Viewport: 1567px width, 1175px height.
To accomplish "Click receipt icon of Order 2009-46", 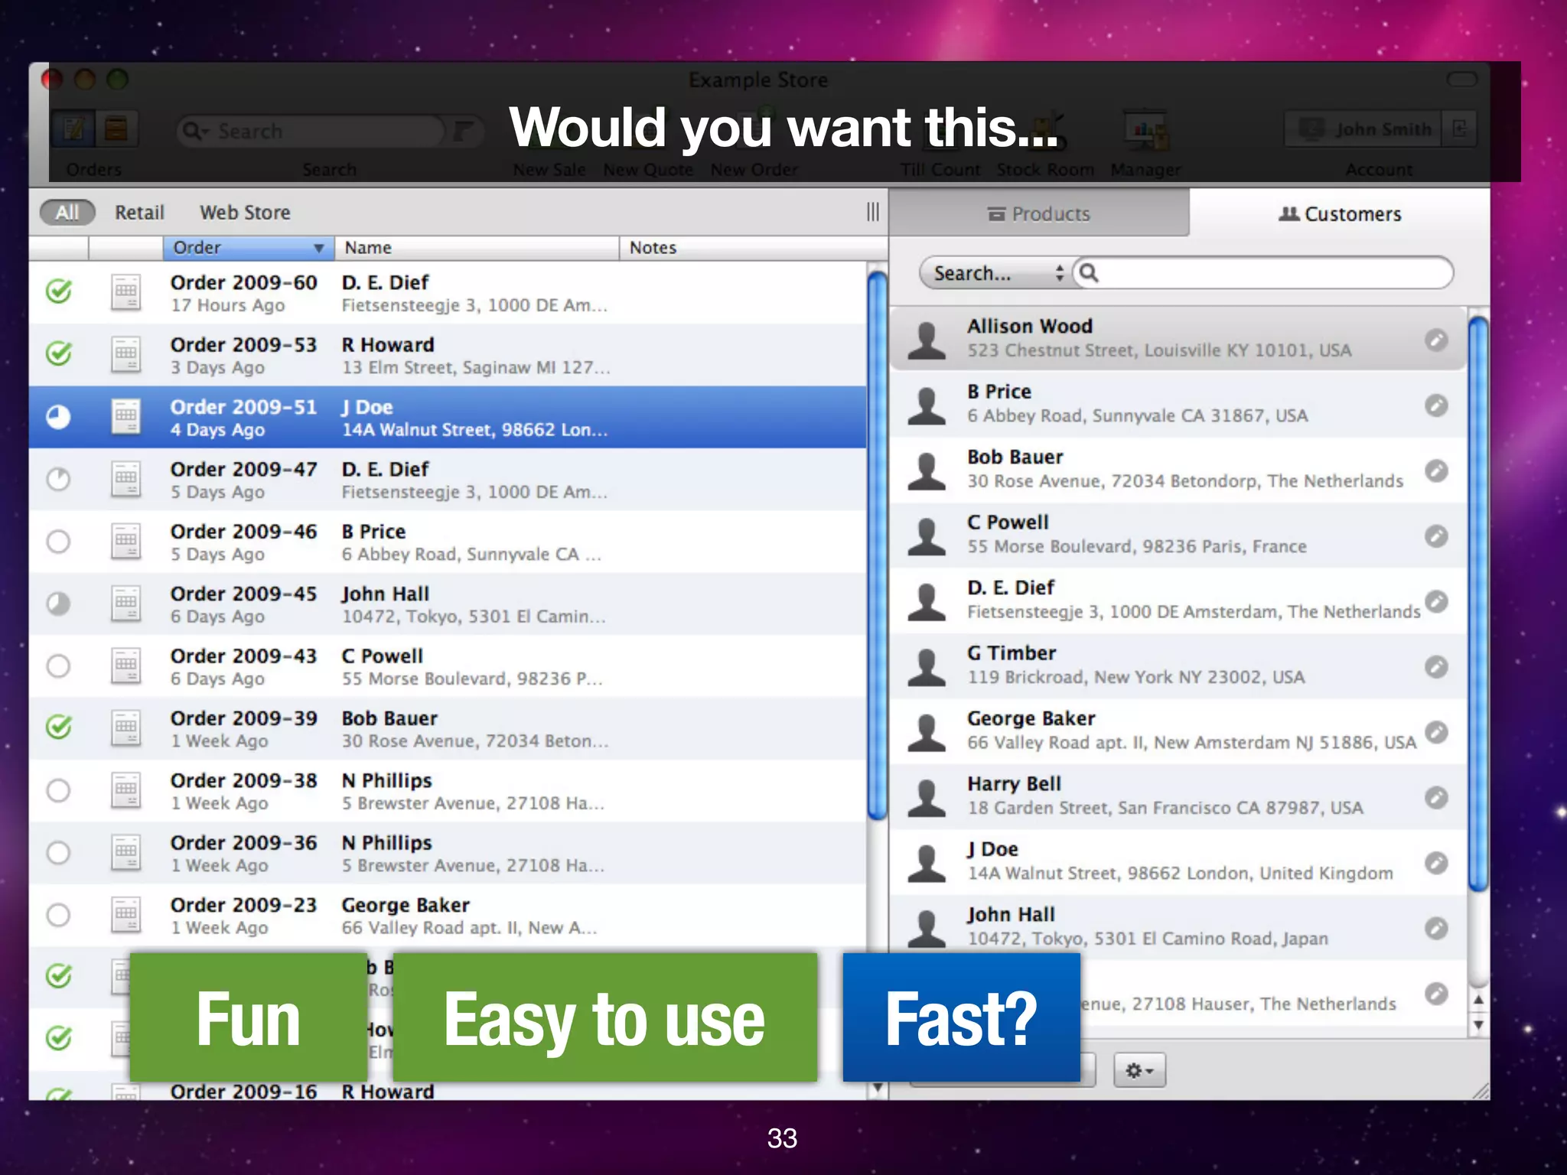I will pyautogui.click(x=125, y=542).
